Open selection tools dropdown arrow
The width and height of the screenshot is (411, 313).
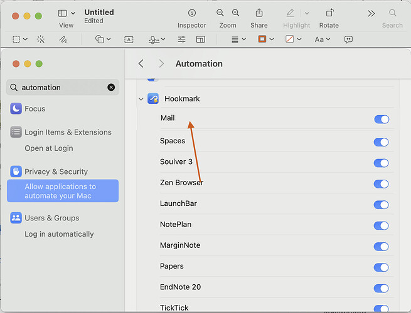[x=25, y=39]
